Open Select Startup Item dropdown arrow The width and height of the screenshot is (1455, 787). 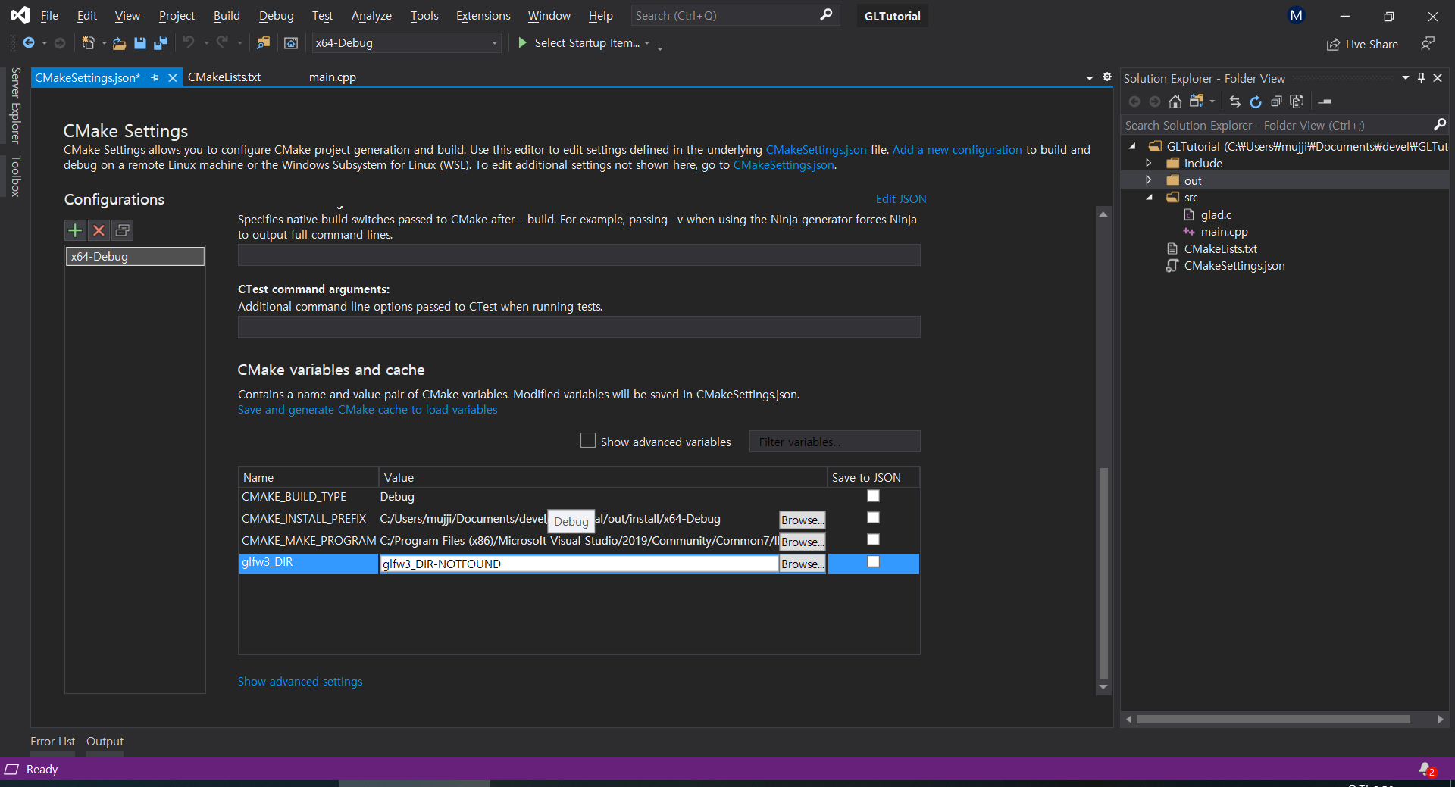tap(646, 43)
